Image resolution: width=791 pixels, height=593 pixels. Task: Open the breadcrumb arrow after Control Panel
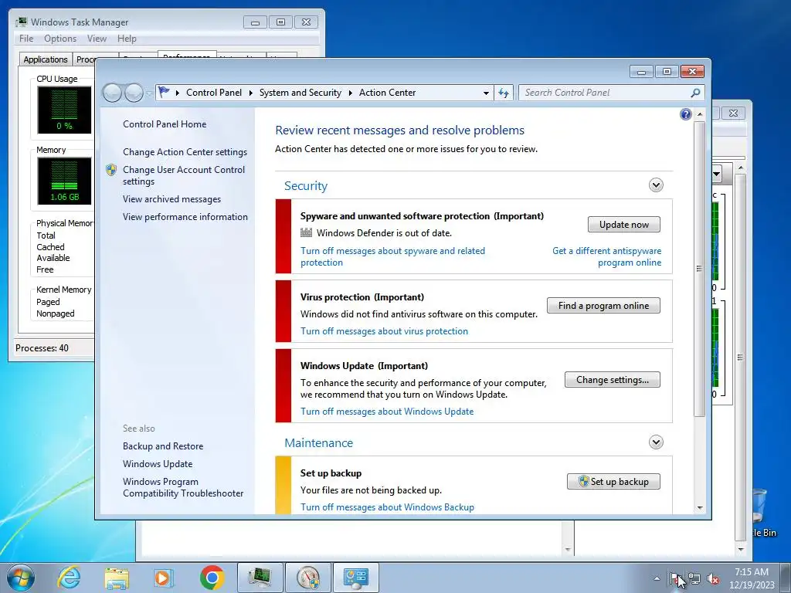pyautogui.click(x=251, y=93)
